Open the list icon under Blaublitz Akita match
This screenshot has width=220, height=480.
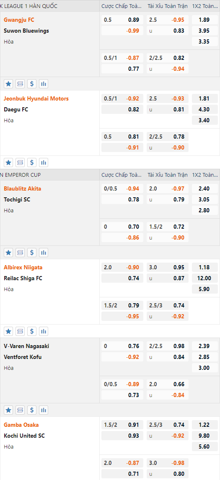(x=20, y=253)
